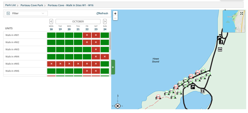248x113 pixels.
Task: Zoom in on the campsite map
Action: pyautogui.click(x=115, y=13)
